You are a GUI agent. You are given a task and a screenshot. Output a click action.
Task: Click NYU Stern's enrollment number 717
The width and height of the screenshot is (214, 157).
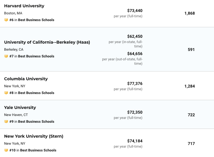[191, 144]
